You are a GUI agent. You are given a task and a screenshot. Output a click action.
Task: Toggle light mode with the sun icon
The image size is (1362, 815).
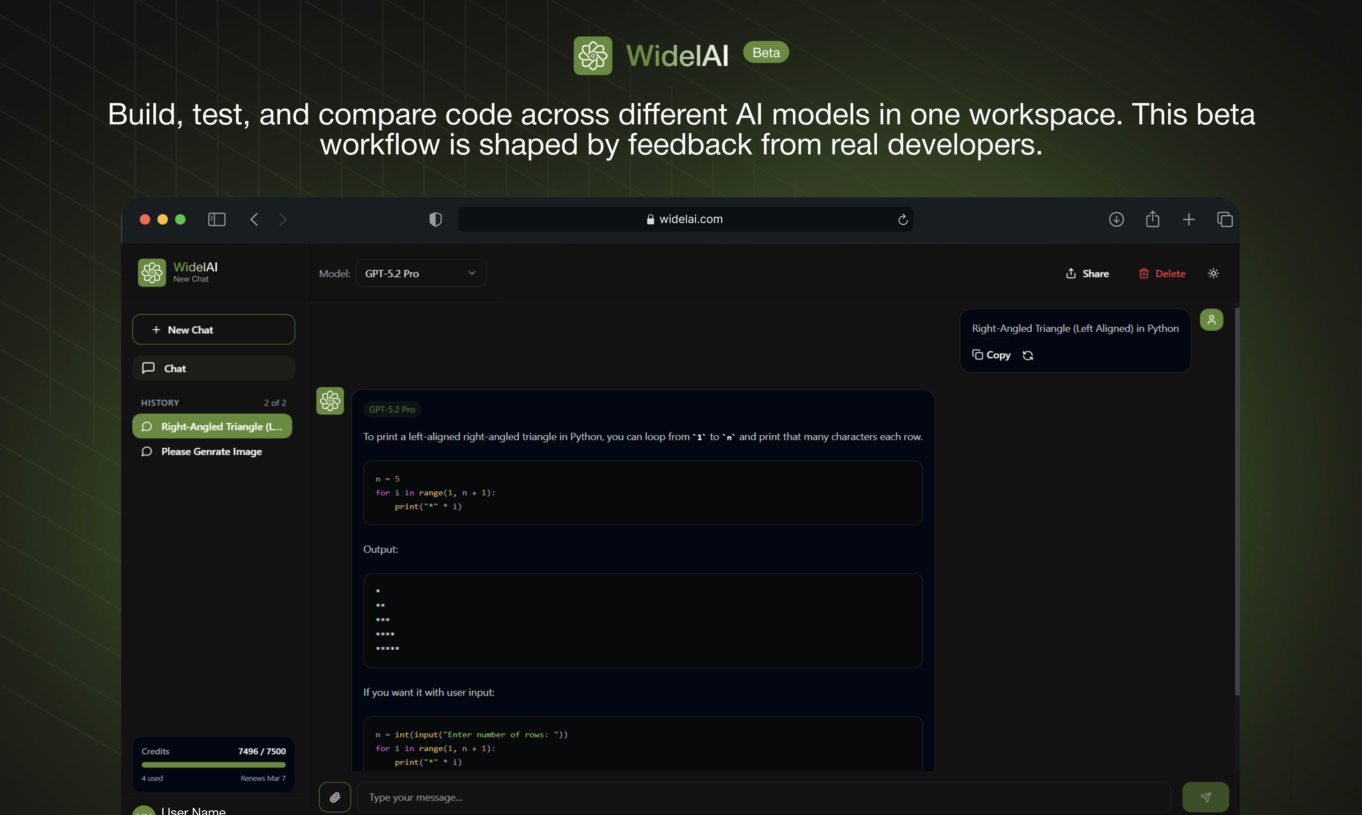(1214, 273)
